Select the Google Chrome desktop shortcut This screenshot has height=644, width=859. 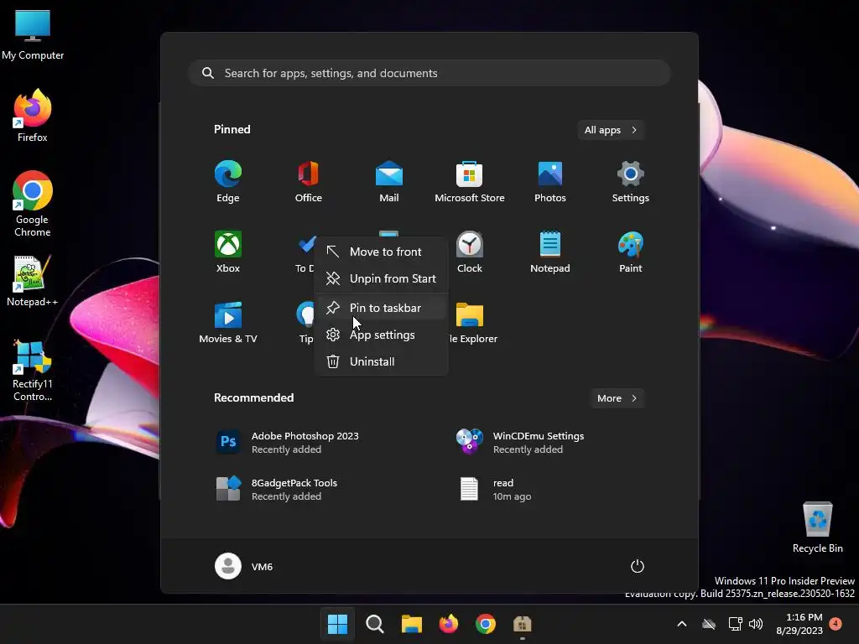tap(33, 204)
